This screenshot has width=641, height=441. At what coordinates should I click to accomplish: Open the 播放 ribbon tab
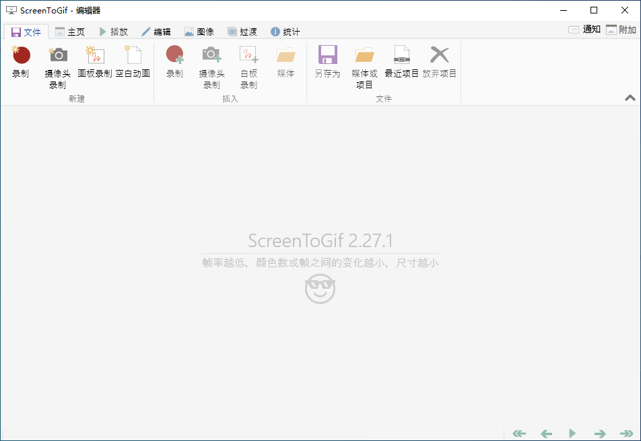tap(114, 32)
